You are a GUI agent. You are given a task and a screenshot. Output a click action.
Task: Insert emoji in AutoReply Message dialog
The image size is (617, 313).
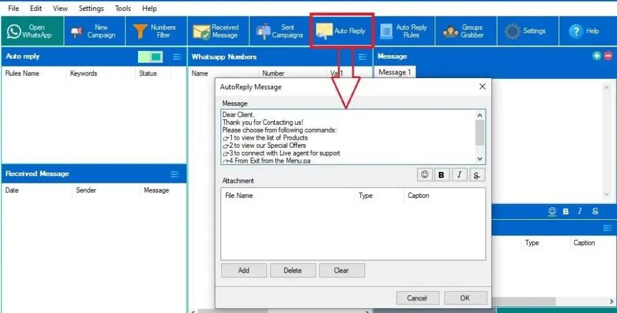424,174
